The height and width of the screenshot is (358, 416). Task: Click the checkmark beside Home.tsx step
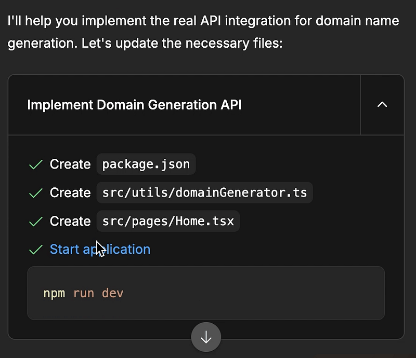[x=36, y=222]
